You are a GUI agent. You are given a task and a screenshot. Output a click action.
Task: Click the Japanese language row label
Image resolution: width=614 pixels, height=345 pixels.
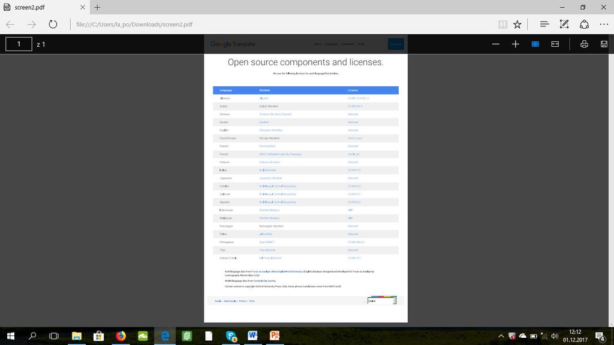point(225,178)
